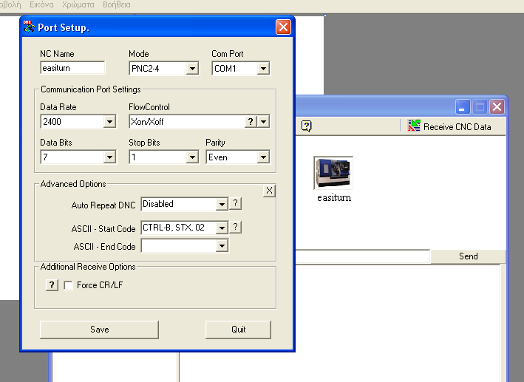524x382 pixels.
Task: Click the Quit button
Action: pyautogui.click(x=238, y=330)
